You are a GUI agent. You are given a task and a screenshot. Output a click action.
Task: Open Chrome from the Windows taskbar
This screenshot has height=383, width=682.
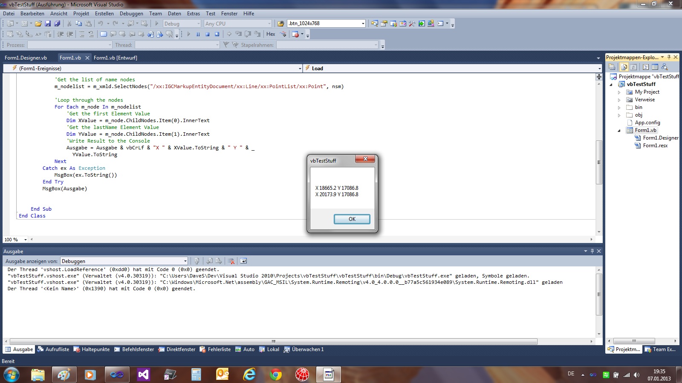[276, 374]
